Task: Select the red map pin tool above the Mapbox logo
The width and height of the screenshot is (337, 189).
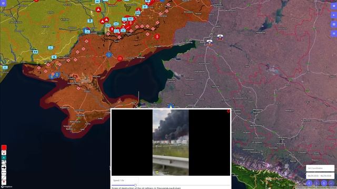Action: 4,182
